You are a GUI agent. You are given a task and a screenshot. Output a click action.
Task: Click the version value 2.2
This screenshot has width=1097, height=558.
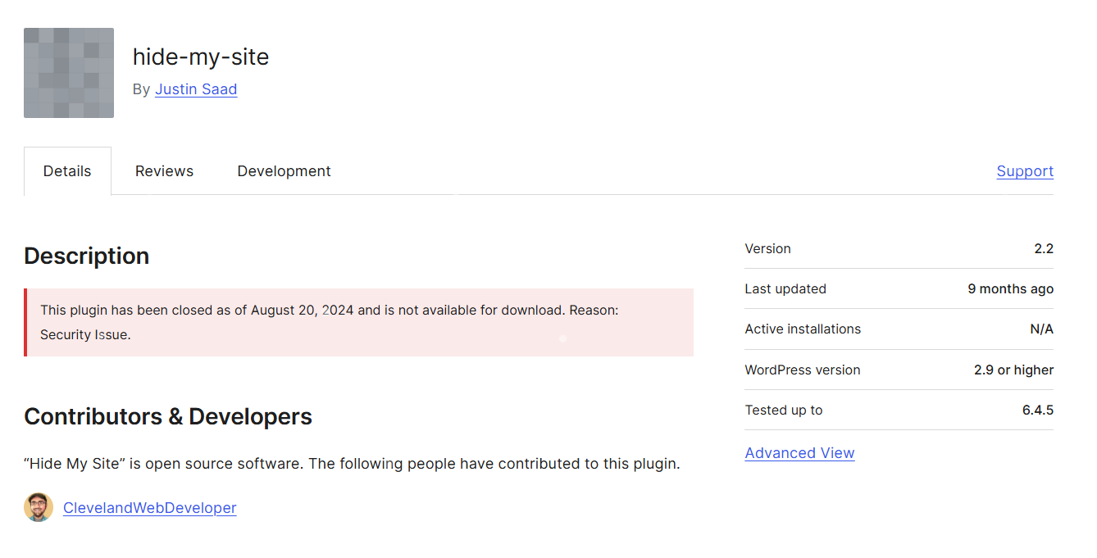[x=1044, y=248]
